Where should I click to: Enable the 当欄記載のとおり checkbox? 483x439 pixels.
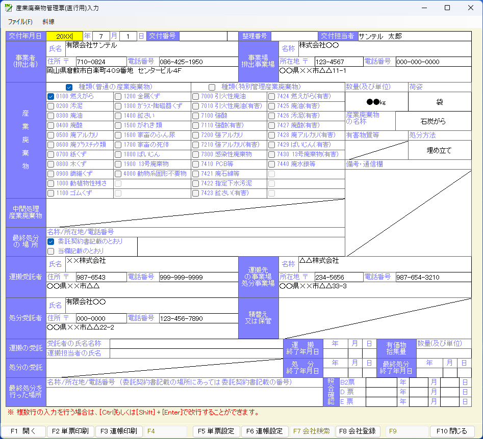pos(51,251)
